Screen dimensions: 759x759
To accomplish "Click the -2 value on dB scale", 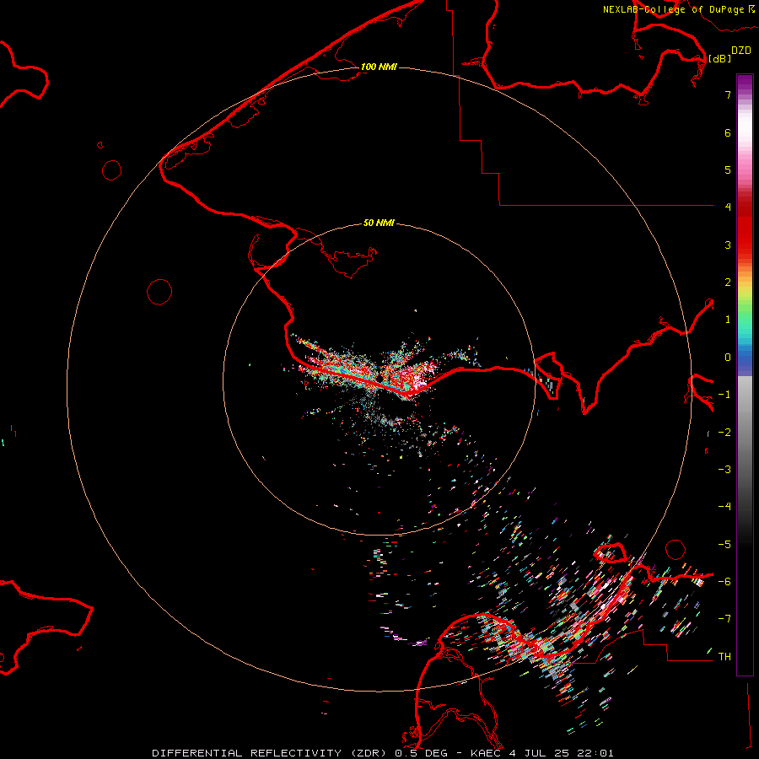I will (x=724, y=433).
